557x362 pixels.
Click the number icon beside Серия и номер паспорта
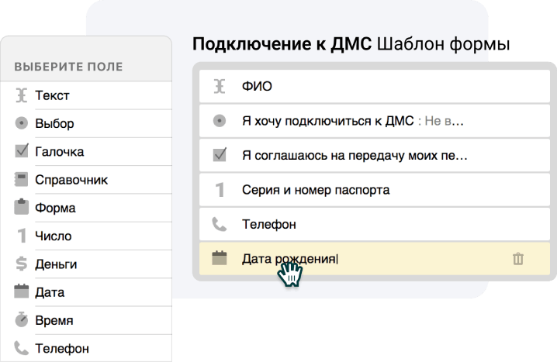click(220, 190)
